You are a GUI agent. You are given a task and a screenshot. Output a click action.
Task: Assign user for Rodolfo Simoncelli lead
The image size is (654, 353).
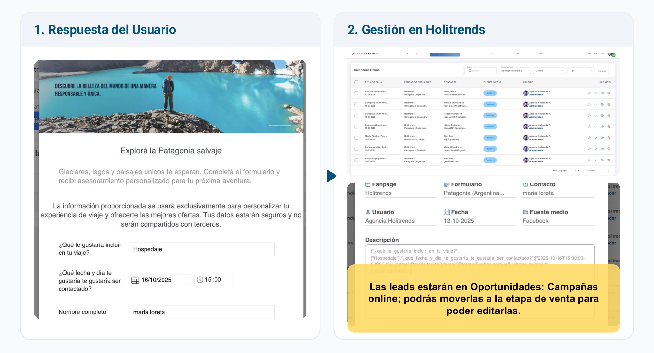589,115
